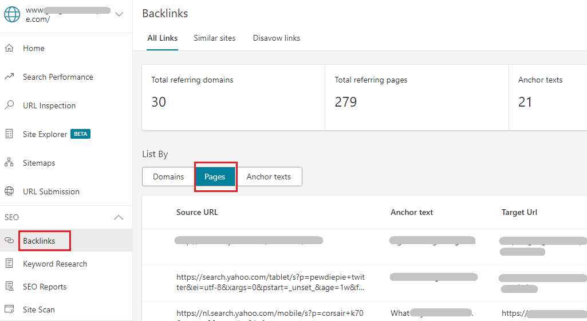
Task: Click the URL Inspection magnifier icon
Action: click(9, 105)
